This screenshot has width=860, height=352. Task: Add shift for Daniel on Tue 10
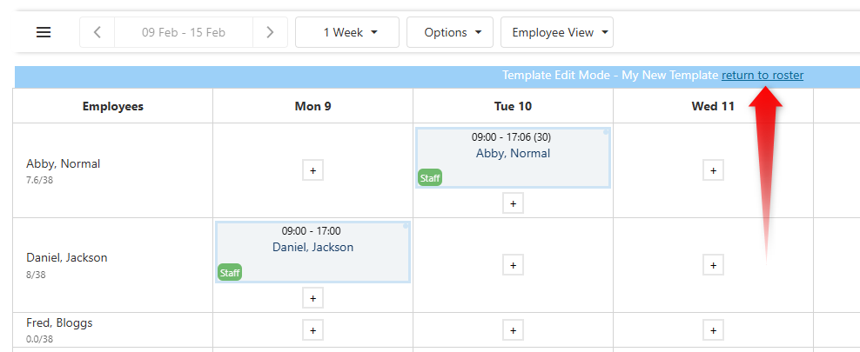coord(513,264)
